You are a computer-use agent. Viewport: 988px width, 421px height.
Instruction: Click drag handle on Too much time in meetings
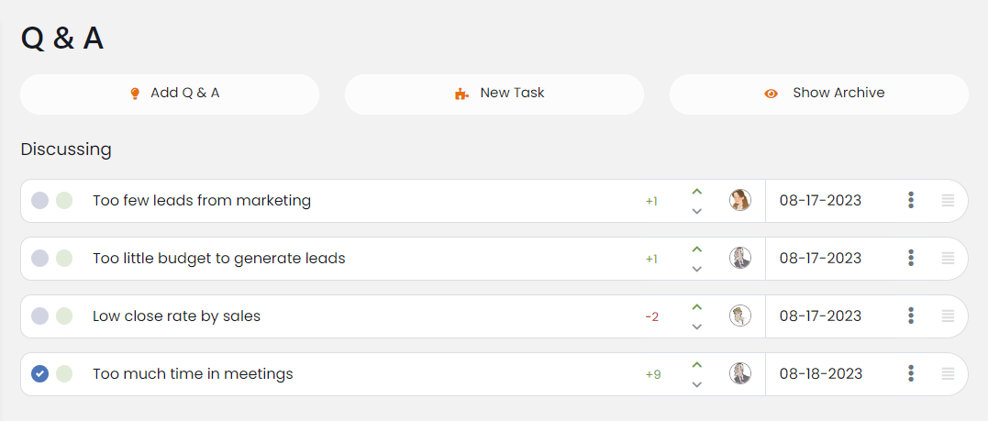949,374
